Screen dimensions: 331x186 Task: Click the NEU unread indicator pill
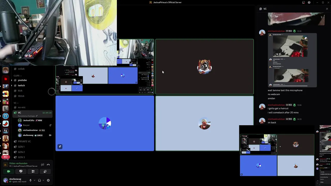pos(5,157)
